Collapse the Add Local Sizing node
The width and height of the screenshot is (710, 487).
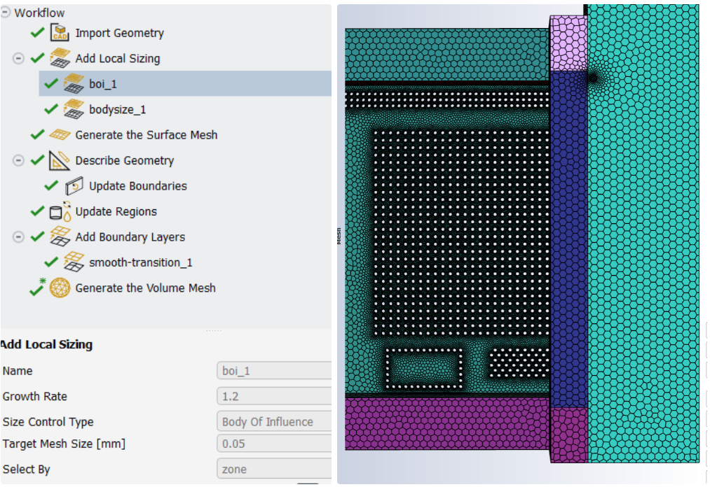point(18,58)
